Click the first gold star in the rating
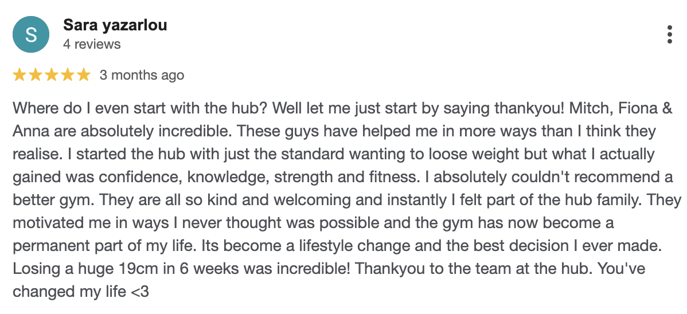The image size is (687, 314). (19, 75)
